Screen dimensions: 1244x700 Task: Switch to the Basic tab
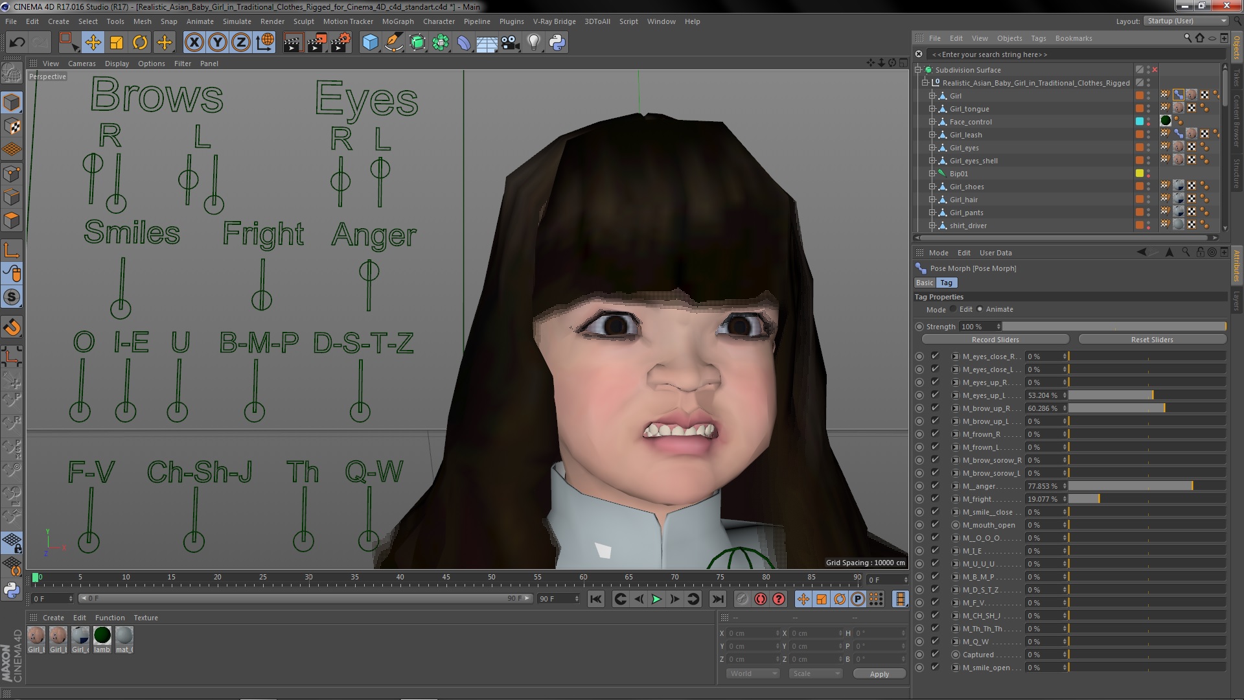[925, 283]
